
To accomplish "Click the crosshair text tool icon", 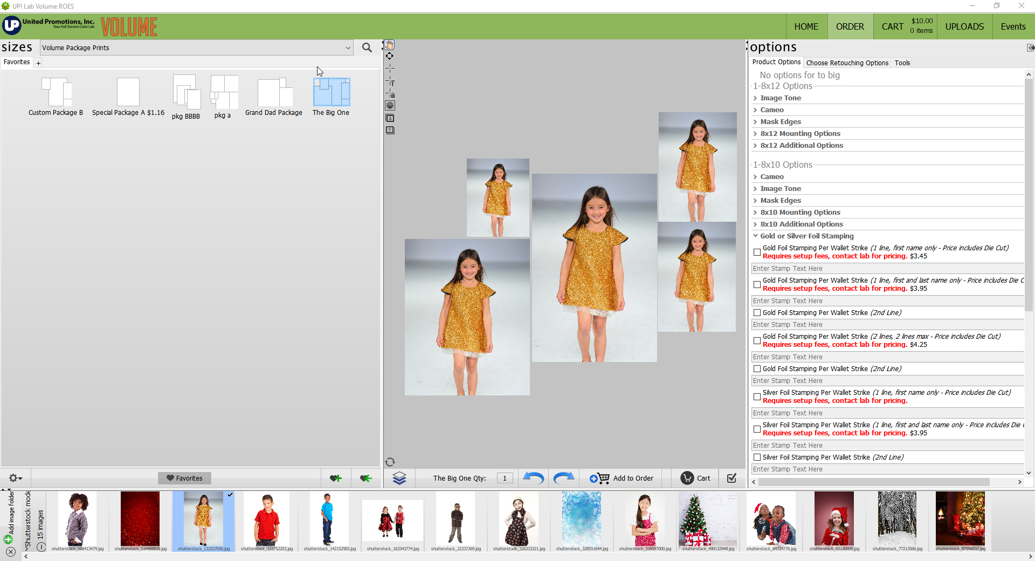I will point(390,81).
